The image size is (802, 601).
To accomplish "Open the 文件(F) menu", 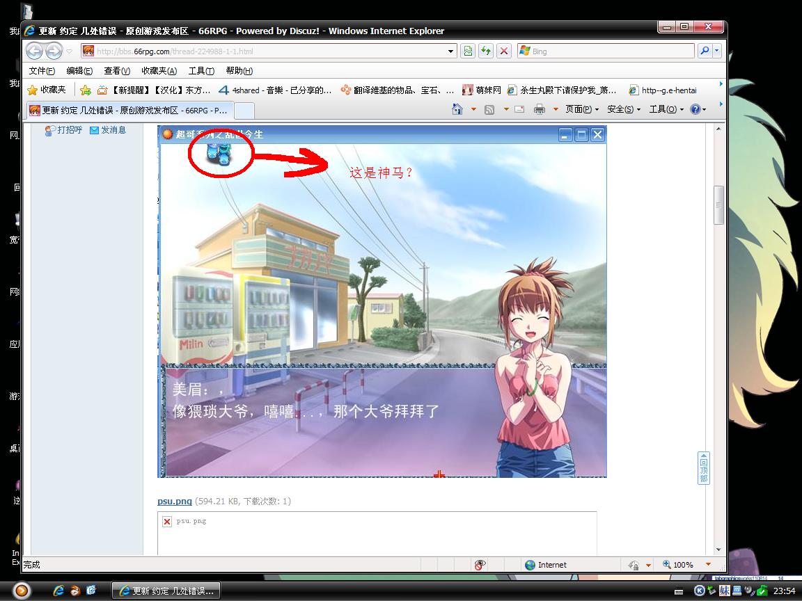I will tap(42, 70).
